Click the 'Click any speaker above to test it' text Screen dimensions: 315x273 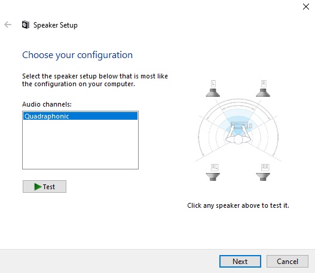click(238, 205)
